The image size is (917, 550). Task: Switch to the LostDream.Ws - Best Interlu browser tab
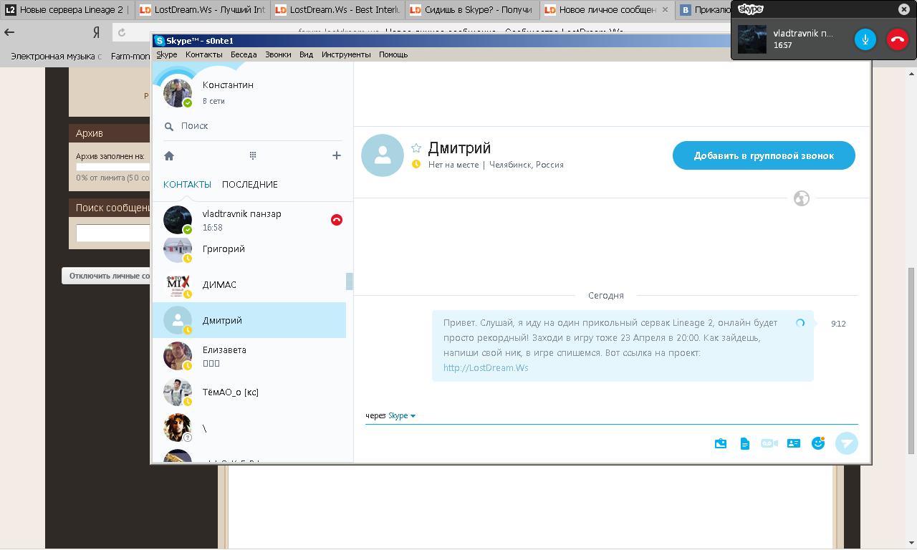point(337,10)
